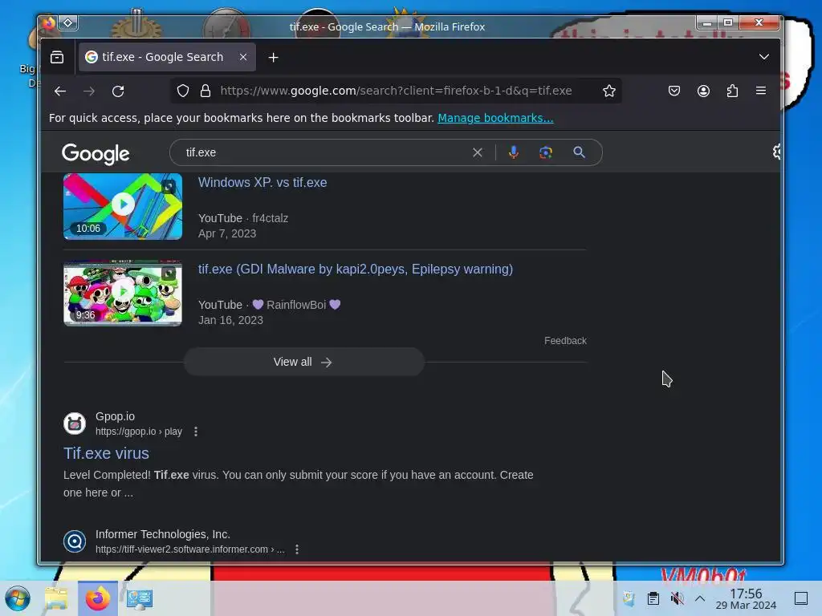The width and height of the screenshot is (822, 616).
Task: Open more options for Informer Technologies result
Action: [x=297, y=549]
